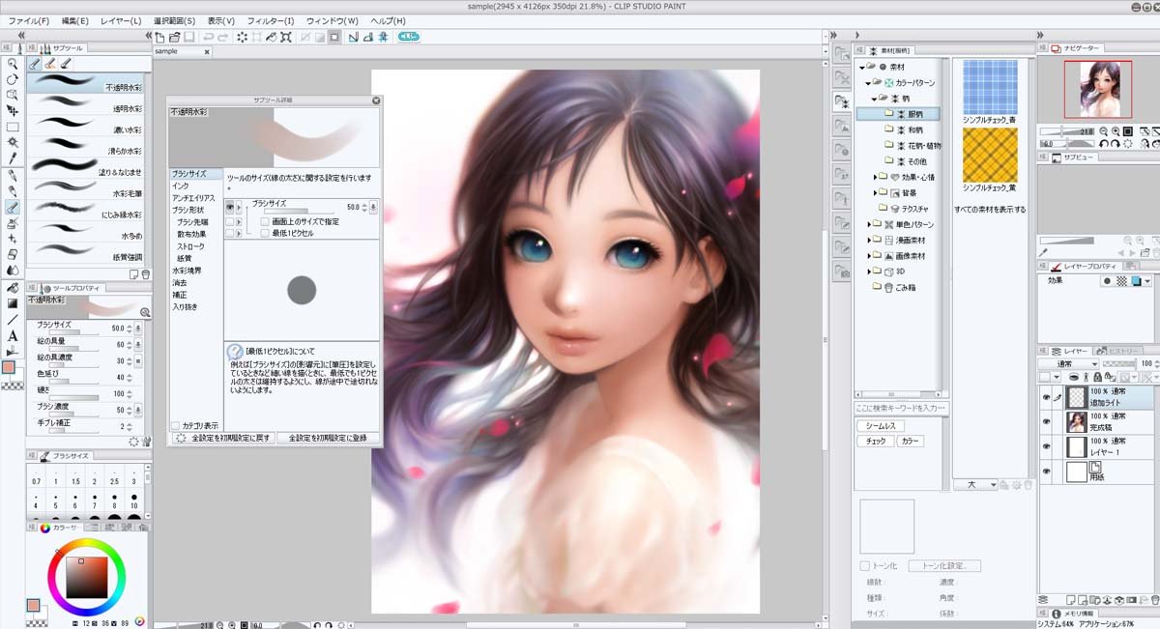This screenshot has height=629, width=1160.
Task: Enable the 最低1ピクセル checkbox
Action: 265,233
